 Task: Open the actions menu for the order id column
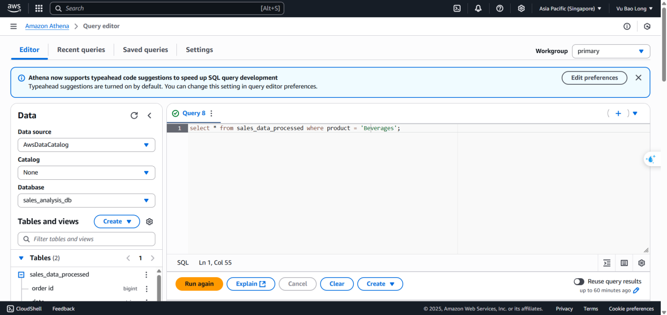pos(146,289)
